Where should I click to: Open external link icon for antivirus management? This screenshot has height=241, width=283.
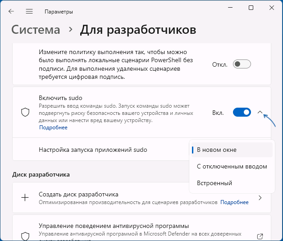tap(260, 236)
